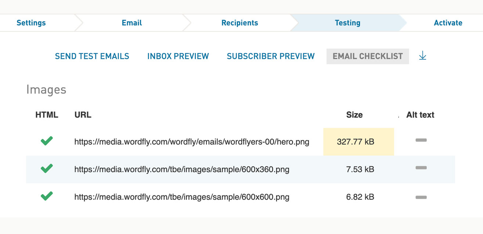Sort by the Size column header
Viewport: 483px width, 234px height.
point(354,115)
